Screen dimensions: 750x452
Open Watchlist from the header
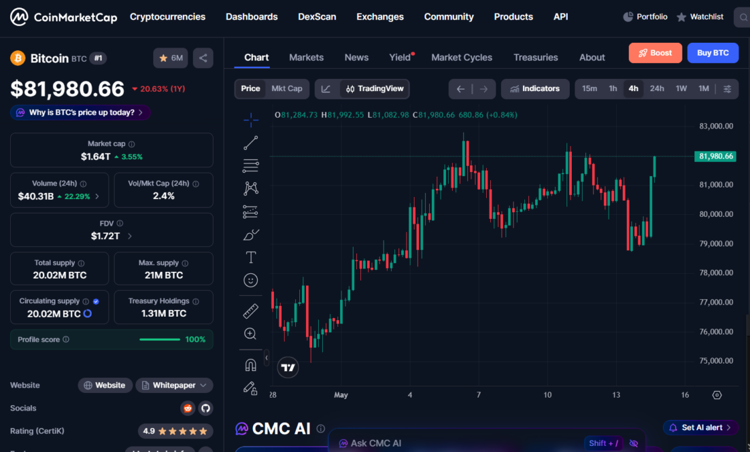700,17
